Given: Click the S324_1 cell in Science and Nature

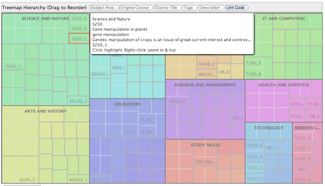Looking at the screenshot, I should (x=13, y=66).
